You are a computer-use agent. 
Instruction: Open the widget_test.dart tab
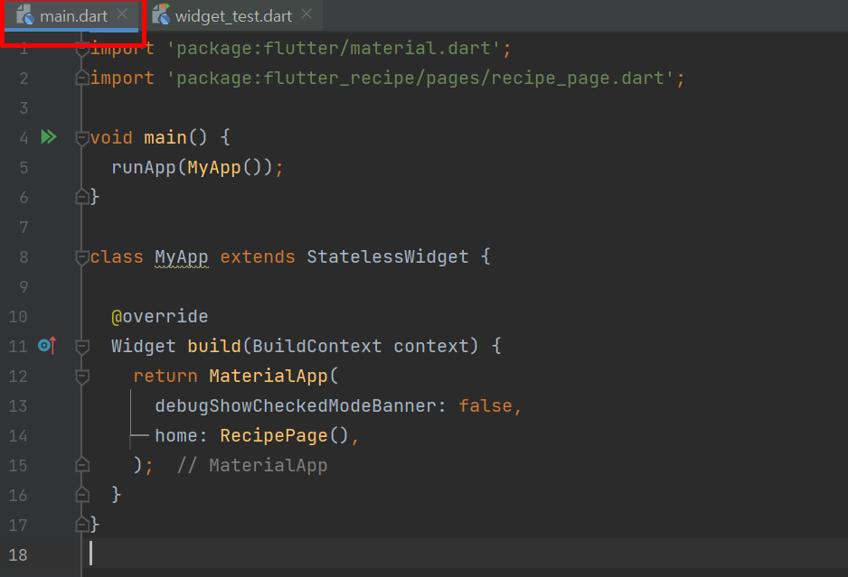pyautogui.click(x=233, y=16)
